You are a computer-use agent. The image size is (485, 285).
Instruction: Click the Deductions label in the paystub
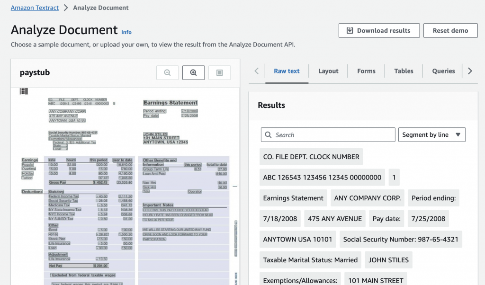click(32, 192)
